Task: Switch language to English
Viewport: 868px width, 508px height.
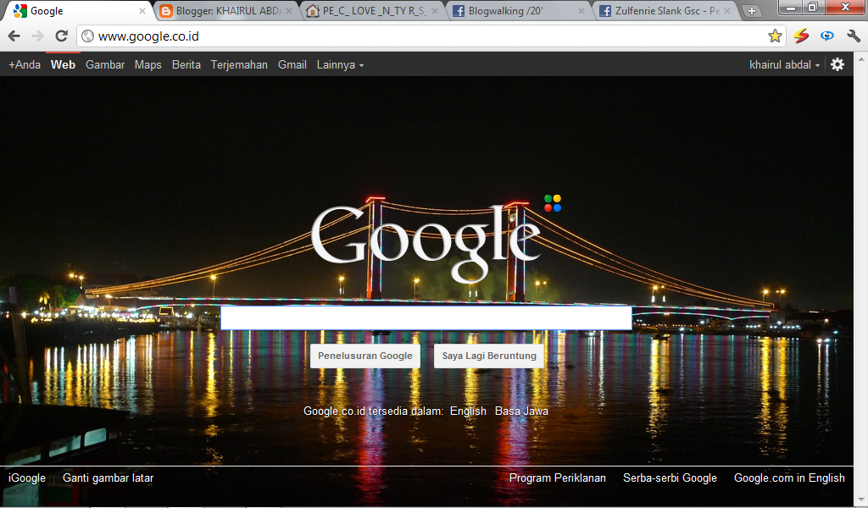Action: [468, 411]
